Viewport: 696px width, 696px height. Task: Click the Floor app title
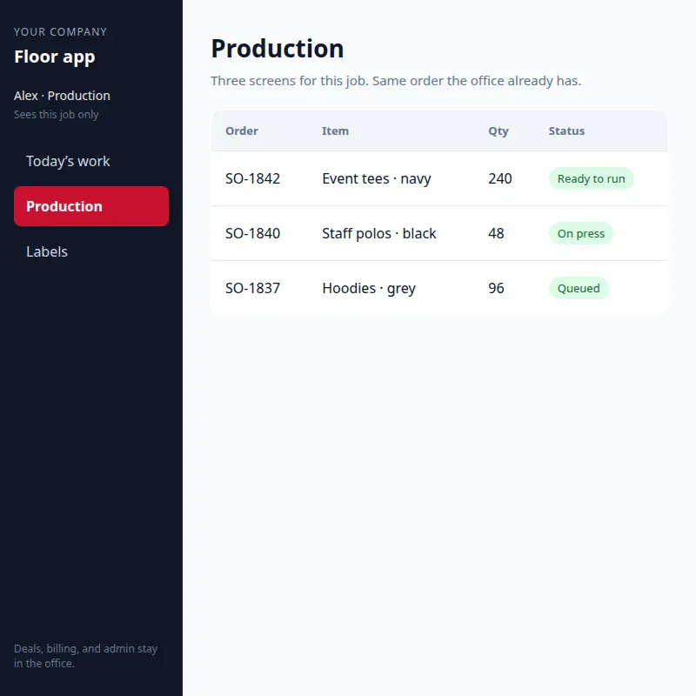point(55,57)
